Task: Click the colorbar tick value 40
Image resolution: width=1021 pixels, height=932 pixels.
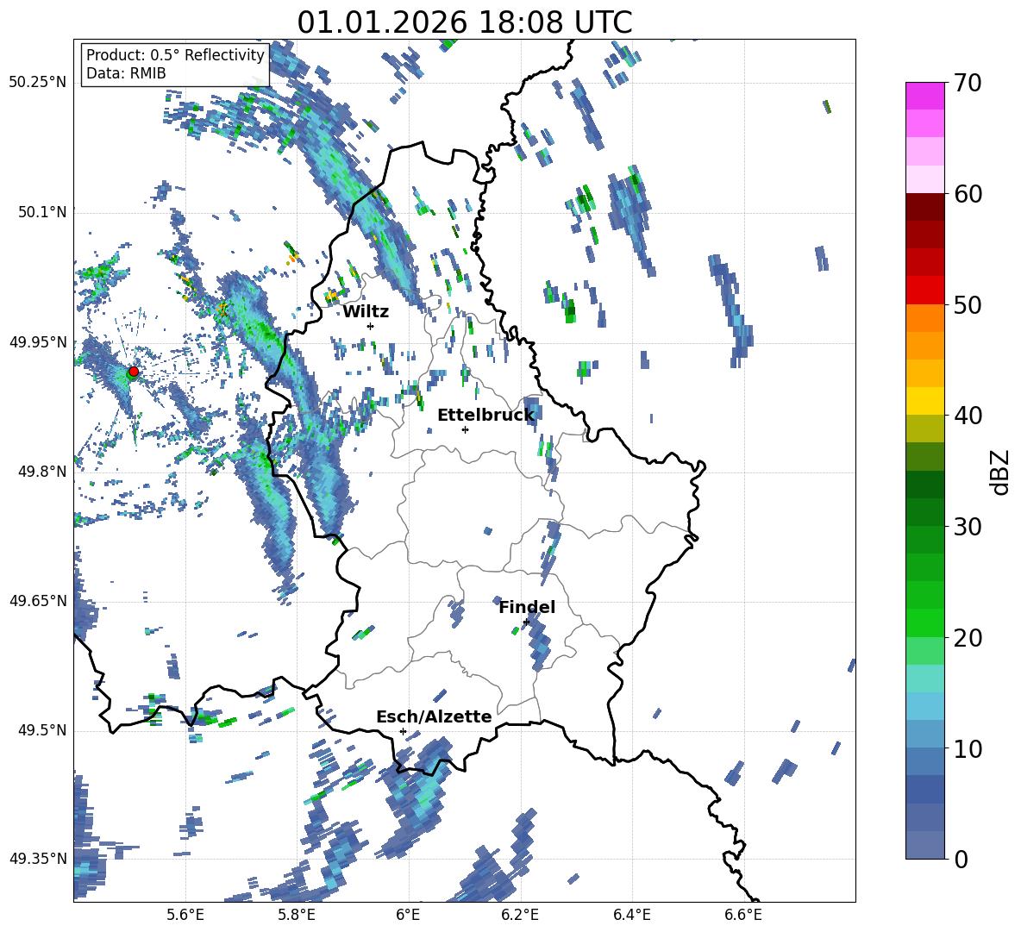Action: click(x=968, y=416)
